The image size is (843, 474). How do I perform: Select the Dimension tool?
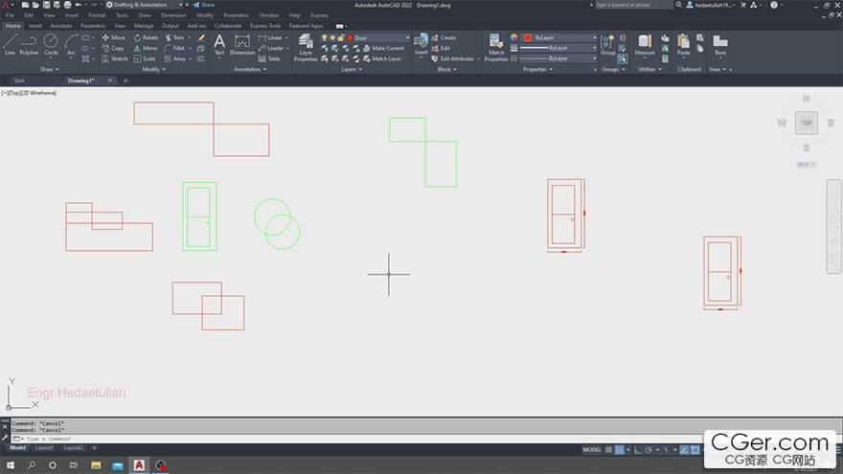pyautogui.click(x=242, y=45)
